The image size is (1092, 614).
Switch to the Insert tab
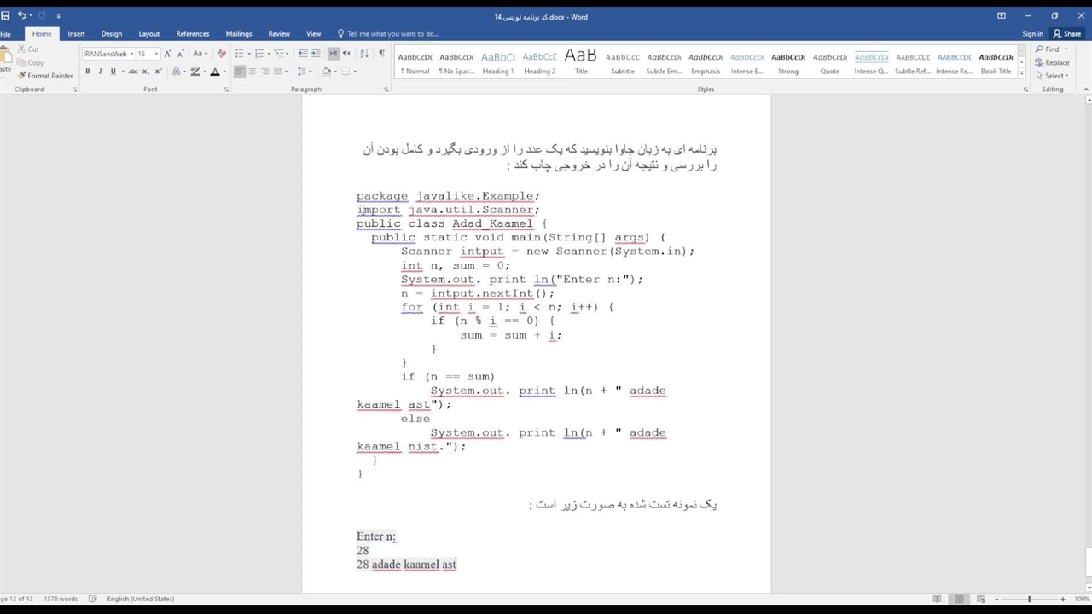76,34
